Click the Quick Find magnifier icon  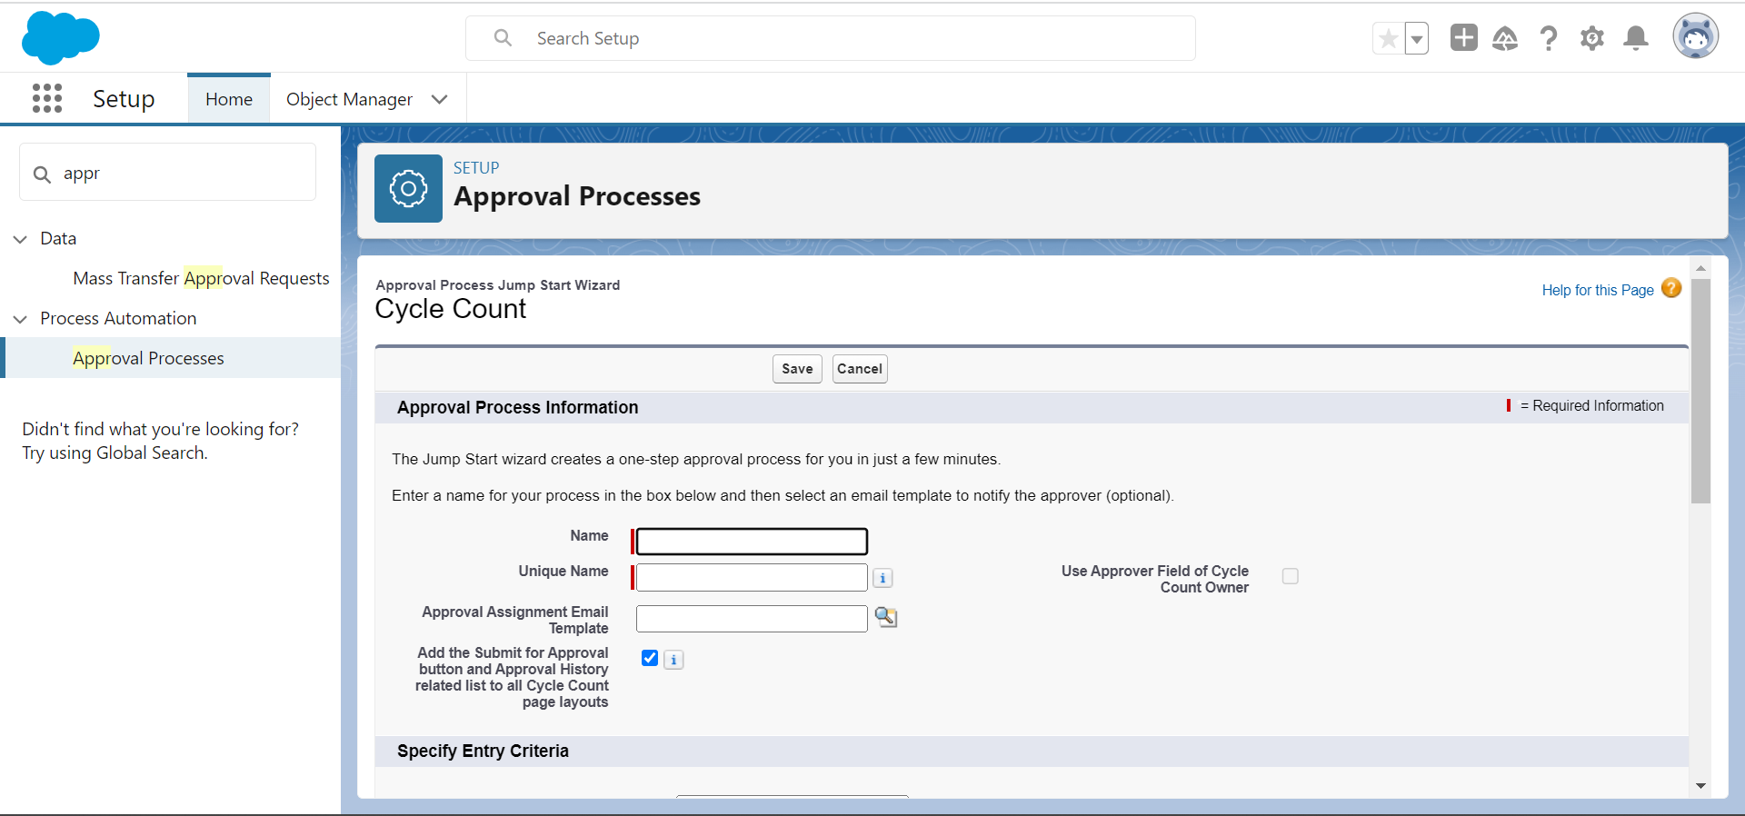[42, 174]
